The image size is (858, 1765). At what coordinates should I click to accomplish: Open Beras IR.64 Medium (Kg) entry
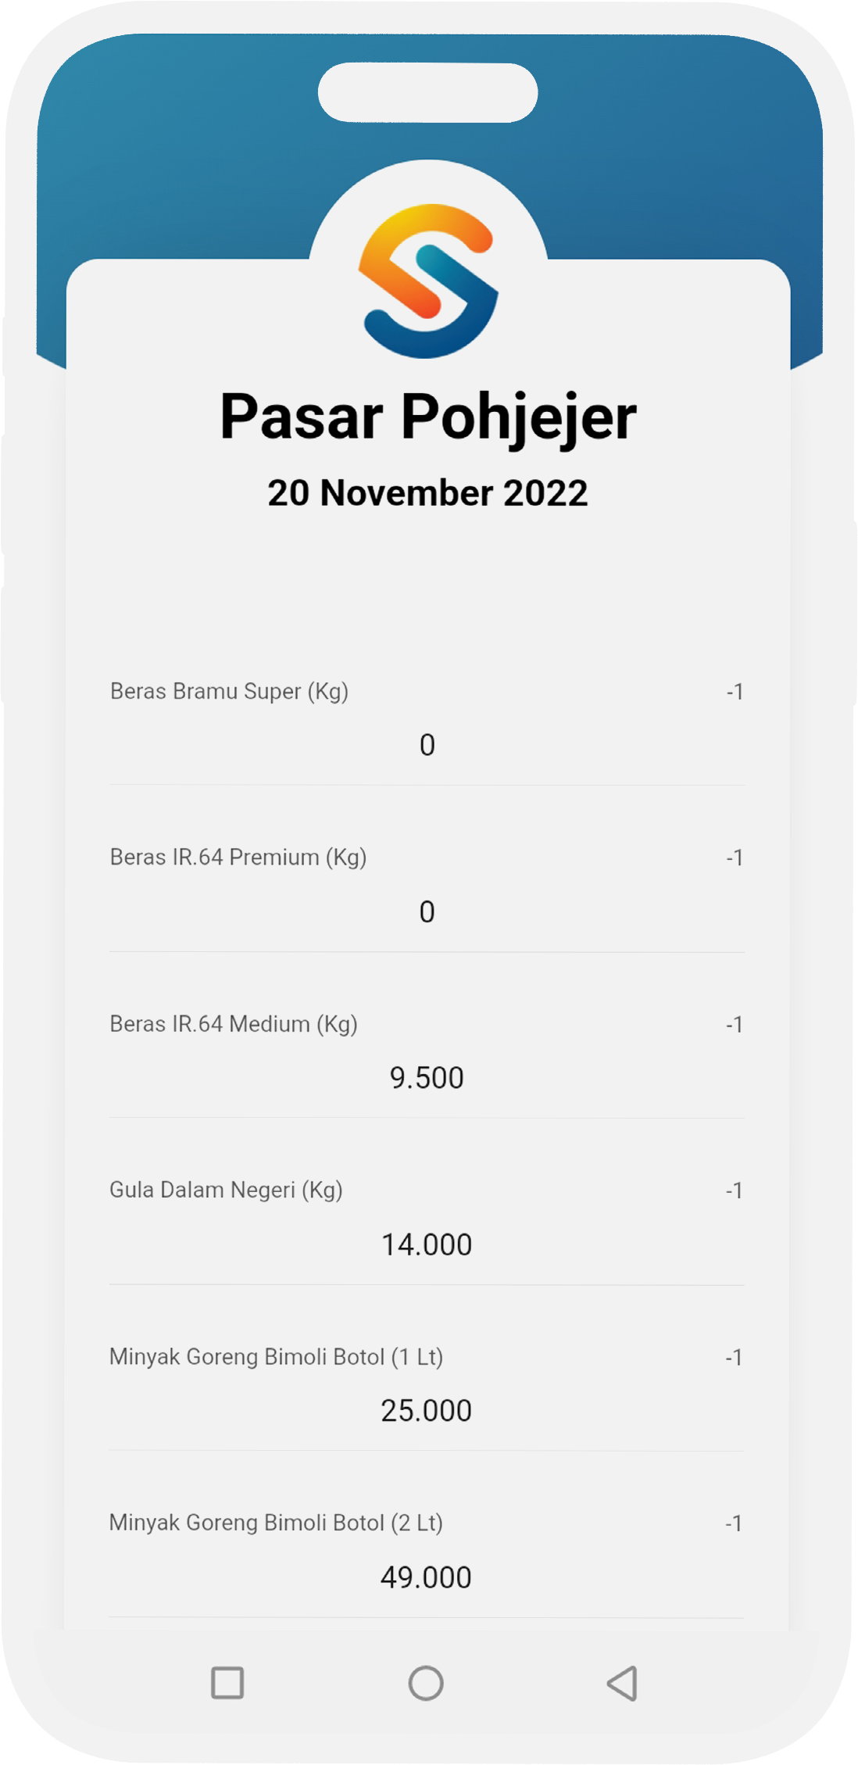[x=234, y=1024]
